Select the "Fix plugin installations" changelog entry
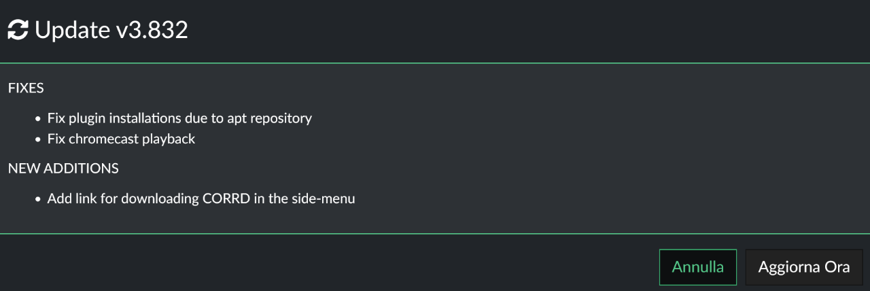This screenshot has height=291, width=870. 179,118
